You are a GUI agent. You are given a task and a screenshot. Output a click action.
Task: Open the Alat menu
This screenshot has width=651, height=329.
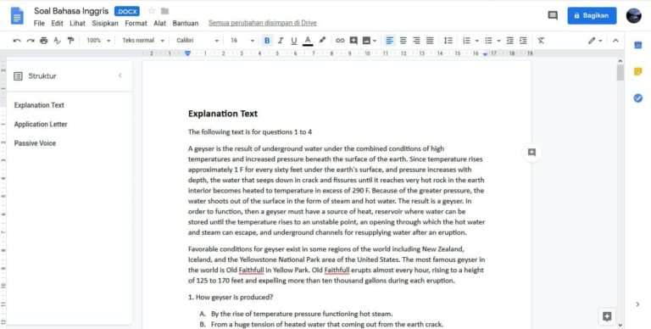pyautogui.click(x=160, y=23)
